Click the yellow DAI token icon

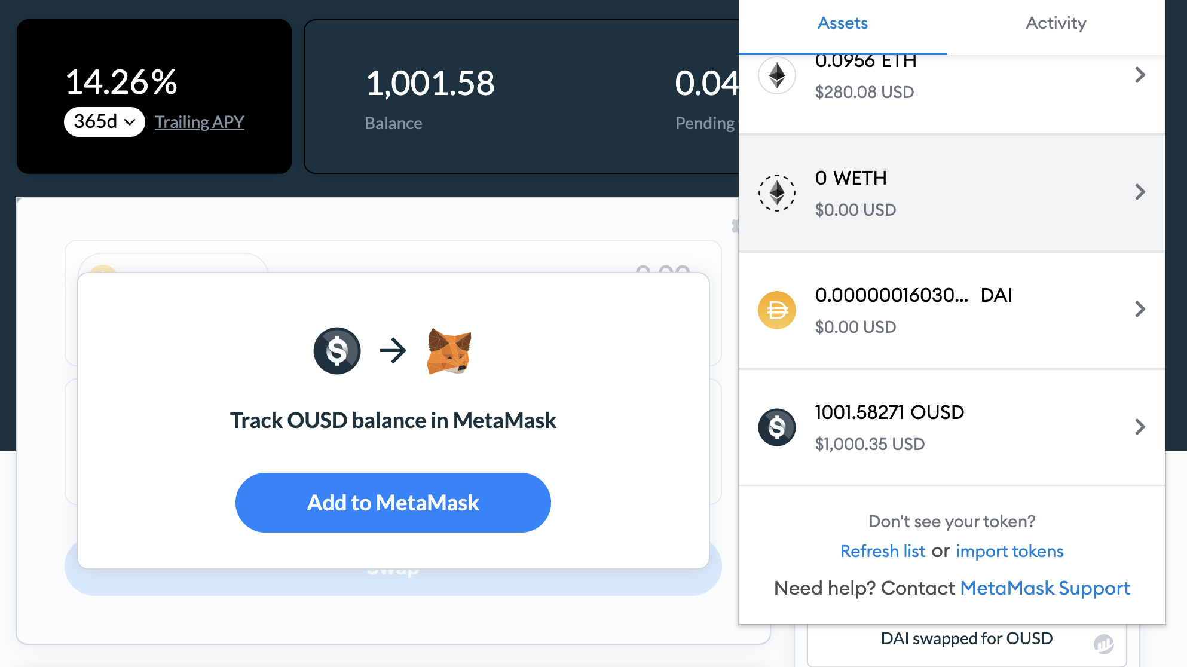click(777, 310)
